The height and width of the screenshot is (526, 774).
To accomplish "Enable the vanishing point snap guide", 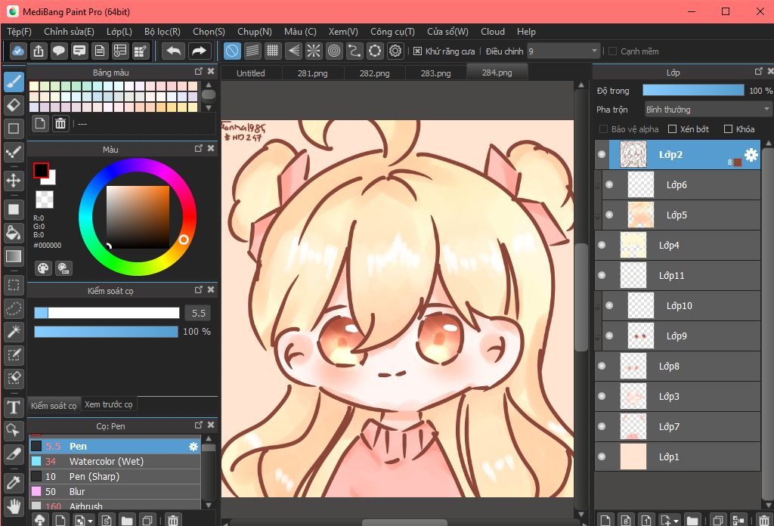I will tap(293, 51).
